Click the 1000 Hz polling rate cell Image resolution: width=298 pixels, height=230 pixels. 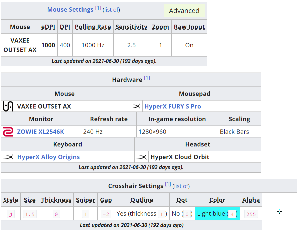coord(93,45)
